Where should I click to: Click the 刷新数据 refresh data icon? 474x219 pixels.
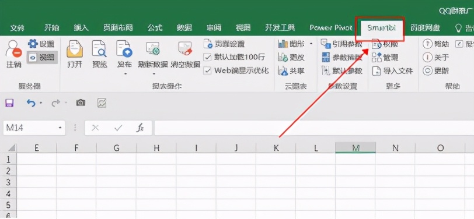152,49
